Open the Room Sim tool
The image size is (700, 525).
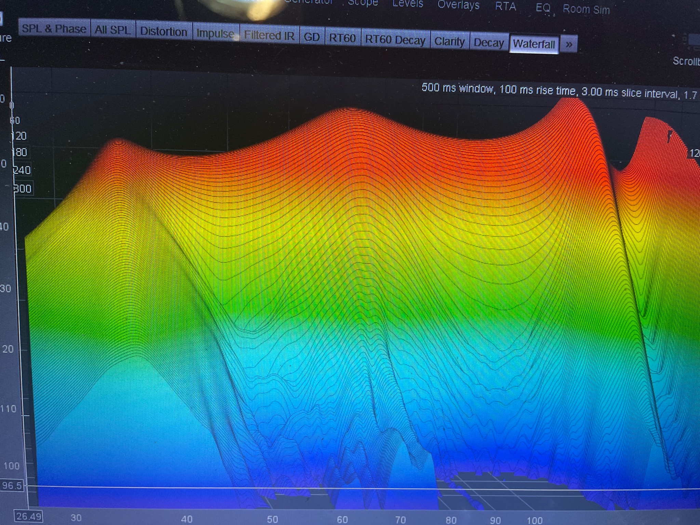tap(586, 9)
